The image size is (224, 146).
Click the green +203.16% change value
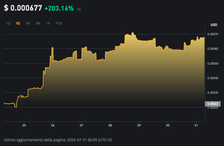pyautogui.click(x=59, y=8)
